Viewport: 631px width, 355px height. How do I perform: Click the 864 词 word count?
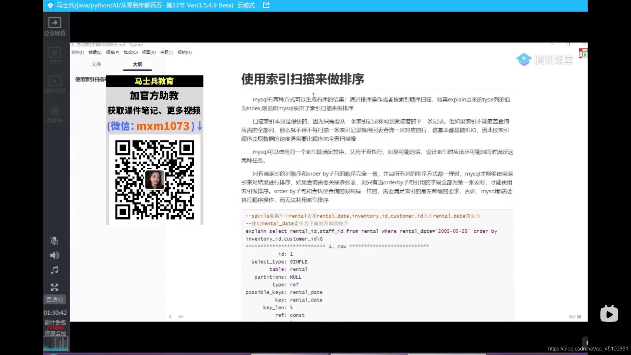tap(575, 317)
